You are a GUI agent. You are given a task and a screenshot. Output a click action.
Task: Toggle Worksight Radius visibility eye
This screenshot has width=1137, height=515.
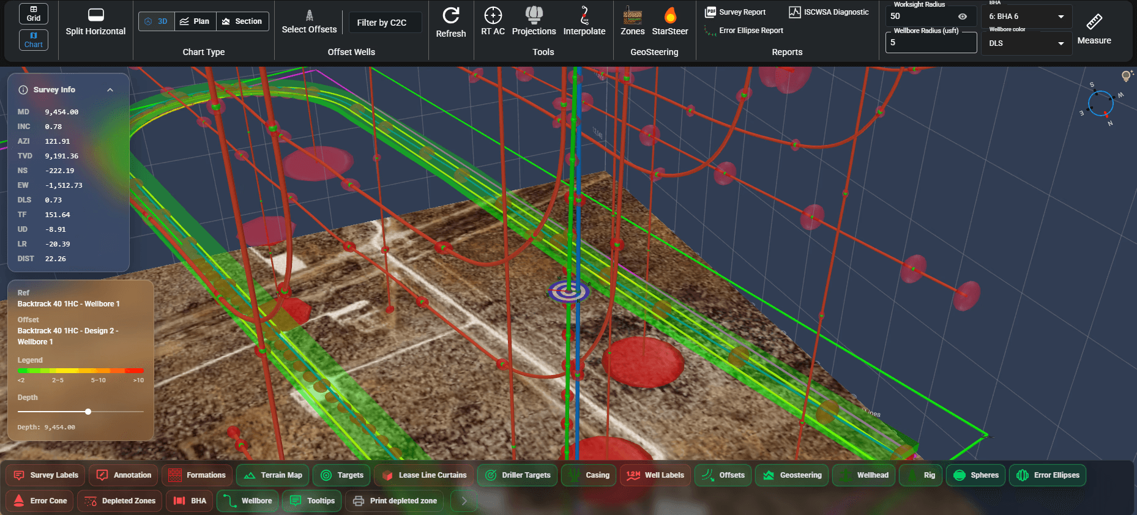tap(963, 17)
